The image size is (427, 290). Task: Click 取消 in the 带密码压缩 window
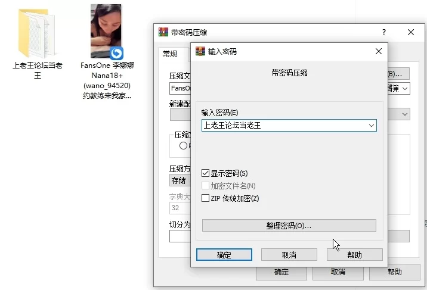tap(338, 272)
